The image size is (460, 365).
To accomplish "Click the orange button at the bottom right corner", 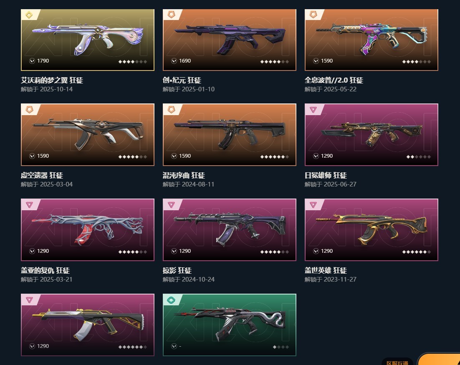I will click(x=439, y=360).
